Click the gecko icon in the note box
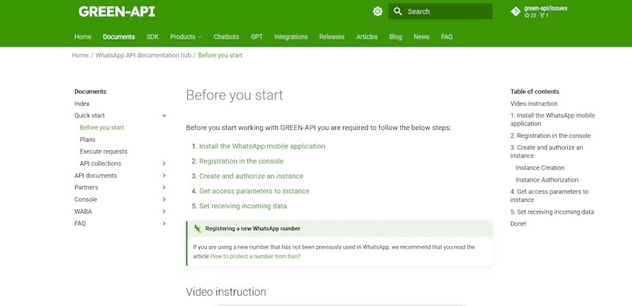This screenshot has width=632, height=306. point(197,228)
